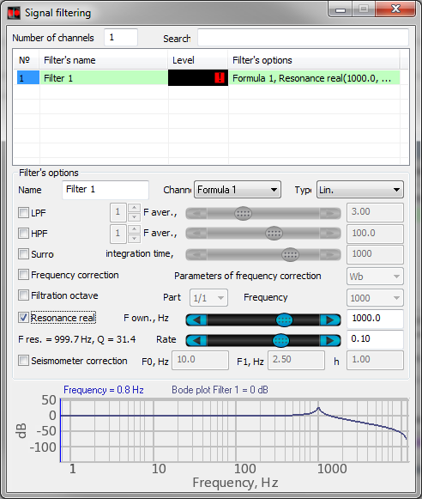Enable the HPF checkbox
422x499 pixels.
pos(23,234)
